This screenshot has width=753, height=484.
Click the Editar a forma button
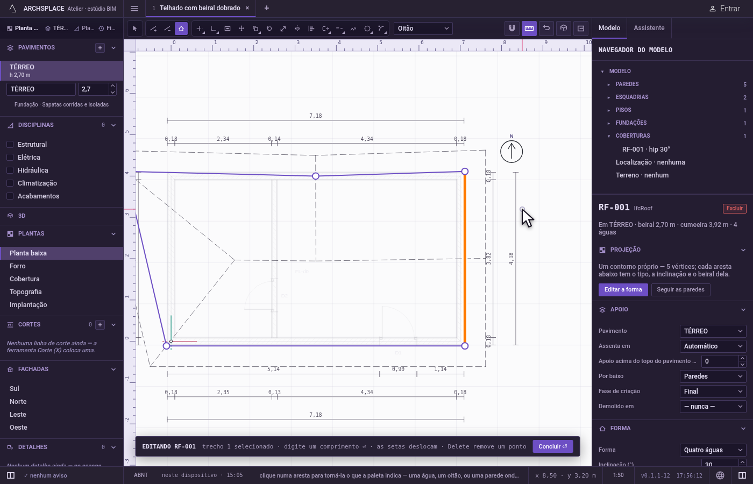pyautogui.click(x=623, y=290)
